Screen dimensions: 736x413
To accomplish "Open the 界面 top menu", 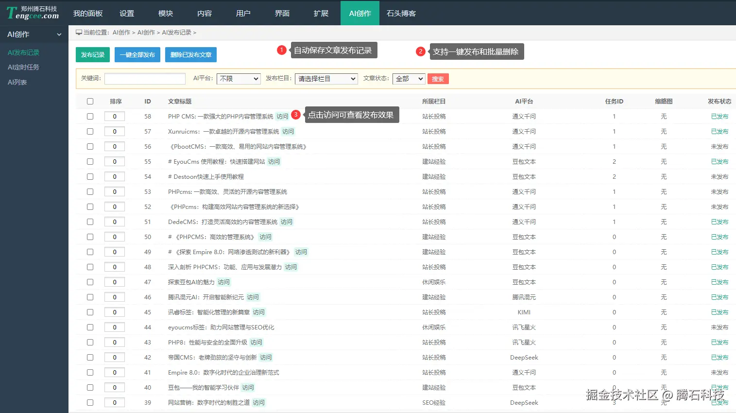I will tap(282, 14).
